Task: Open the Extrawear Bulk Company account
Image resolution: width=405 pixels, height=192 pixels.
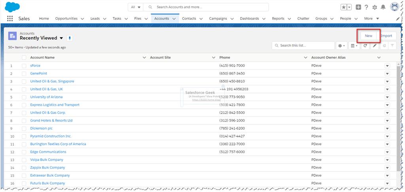Action: click(50, 175)
